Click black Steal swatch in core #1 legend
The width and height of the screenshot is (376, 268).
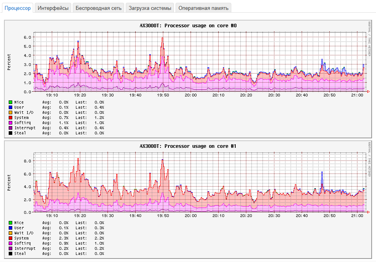[x=10, y=254]
